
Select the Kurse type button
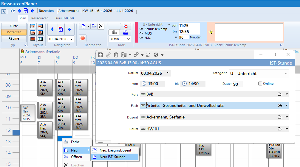coord(14,26)
